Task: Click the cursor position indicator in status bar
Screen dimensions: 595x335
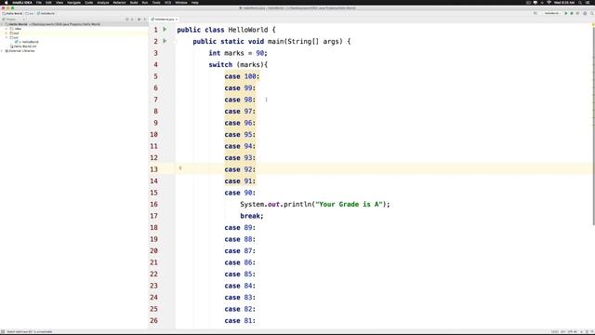Action: (x=555, y=331)
